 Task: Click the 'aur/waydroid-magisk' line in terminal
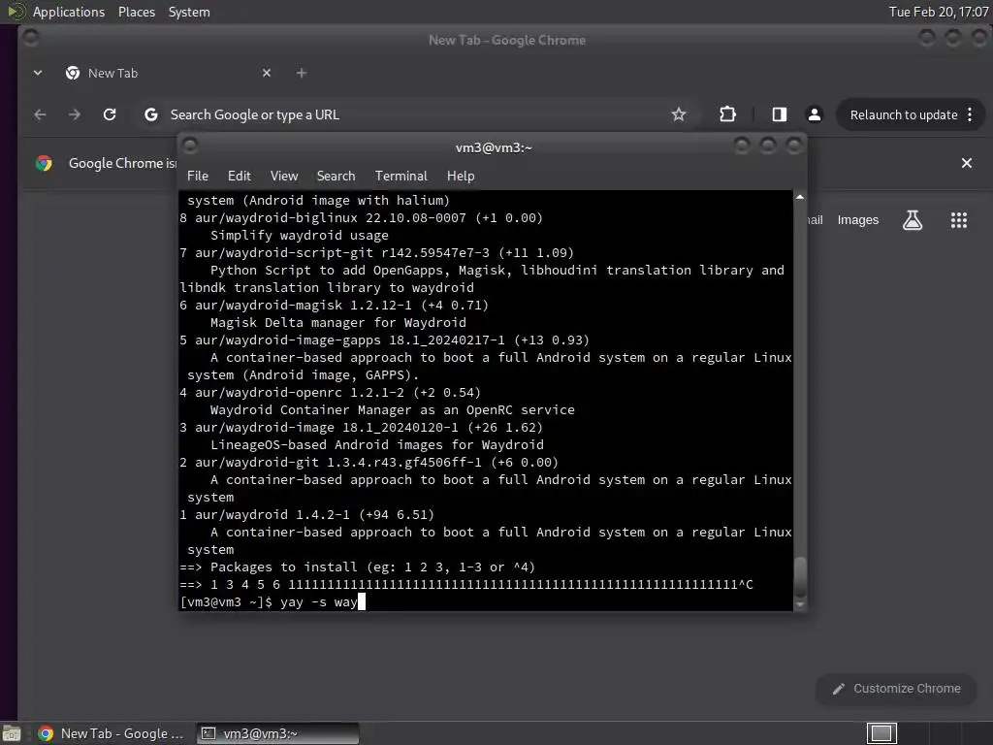pyautogui.click(x=334, y=306)
